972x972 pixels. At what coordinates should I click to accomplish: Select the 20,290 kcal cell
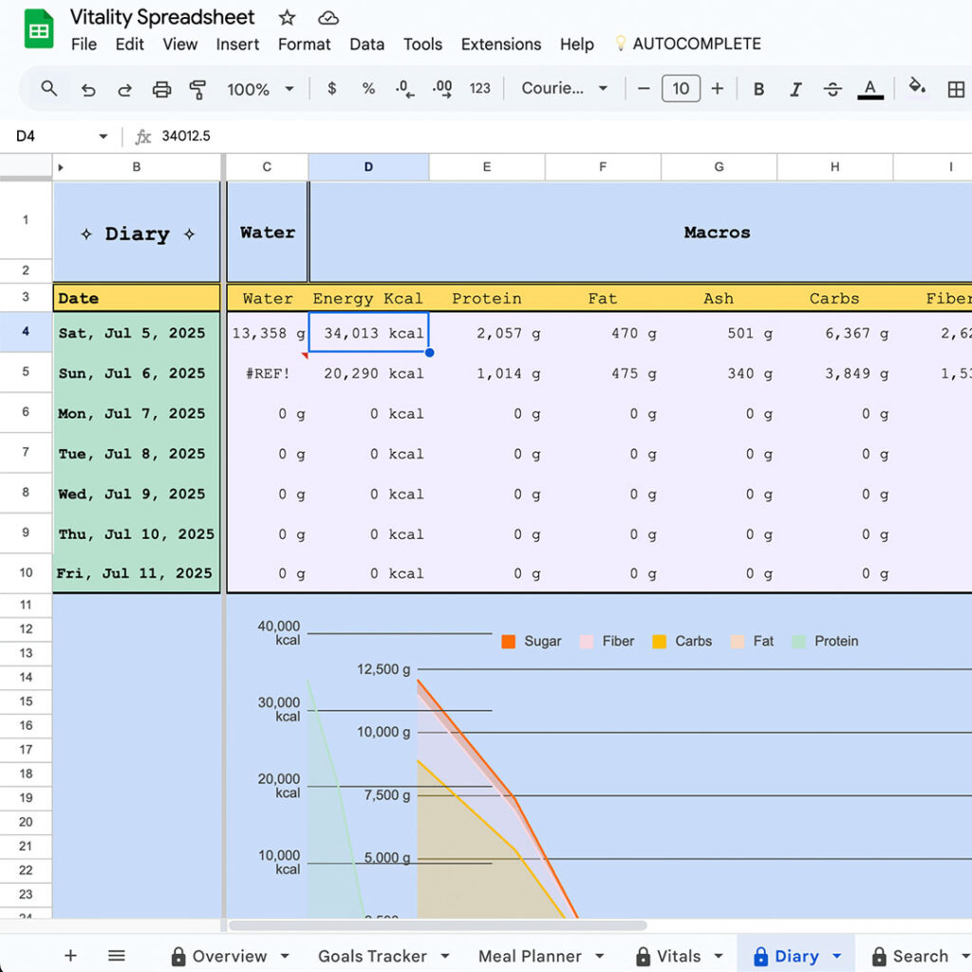(x=368, y=373)
